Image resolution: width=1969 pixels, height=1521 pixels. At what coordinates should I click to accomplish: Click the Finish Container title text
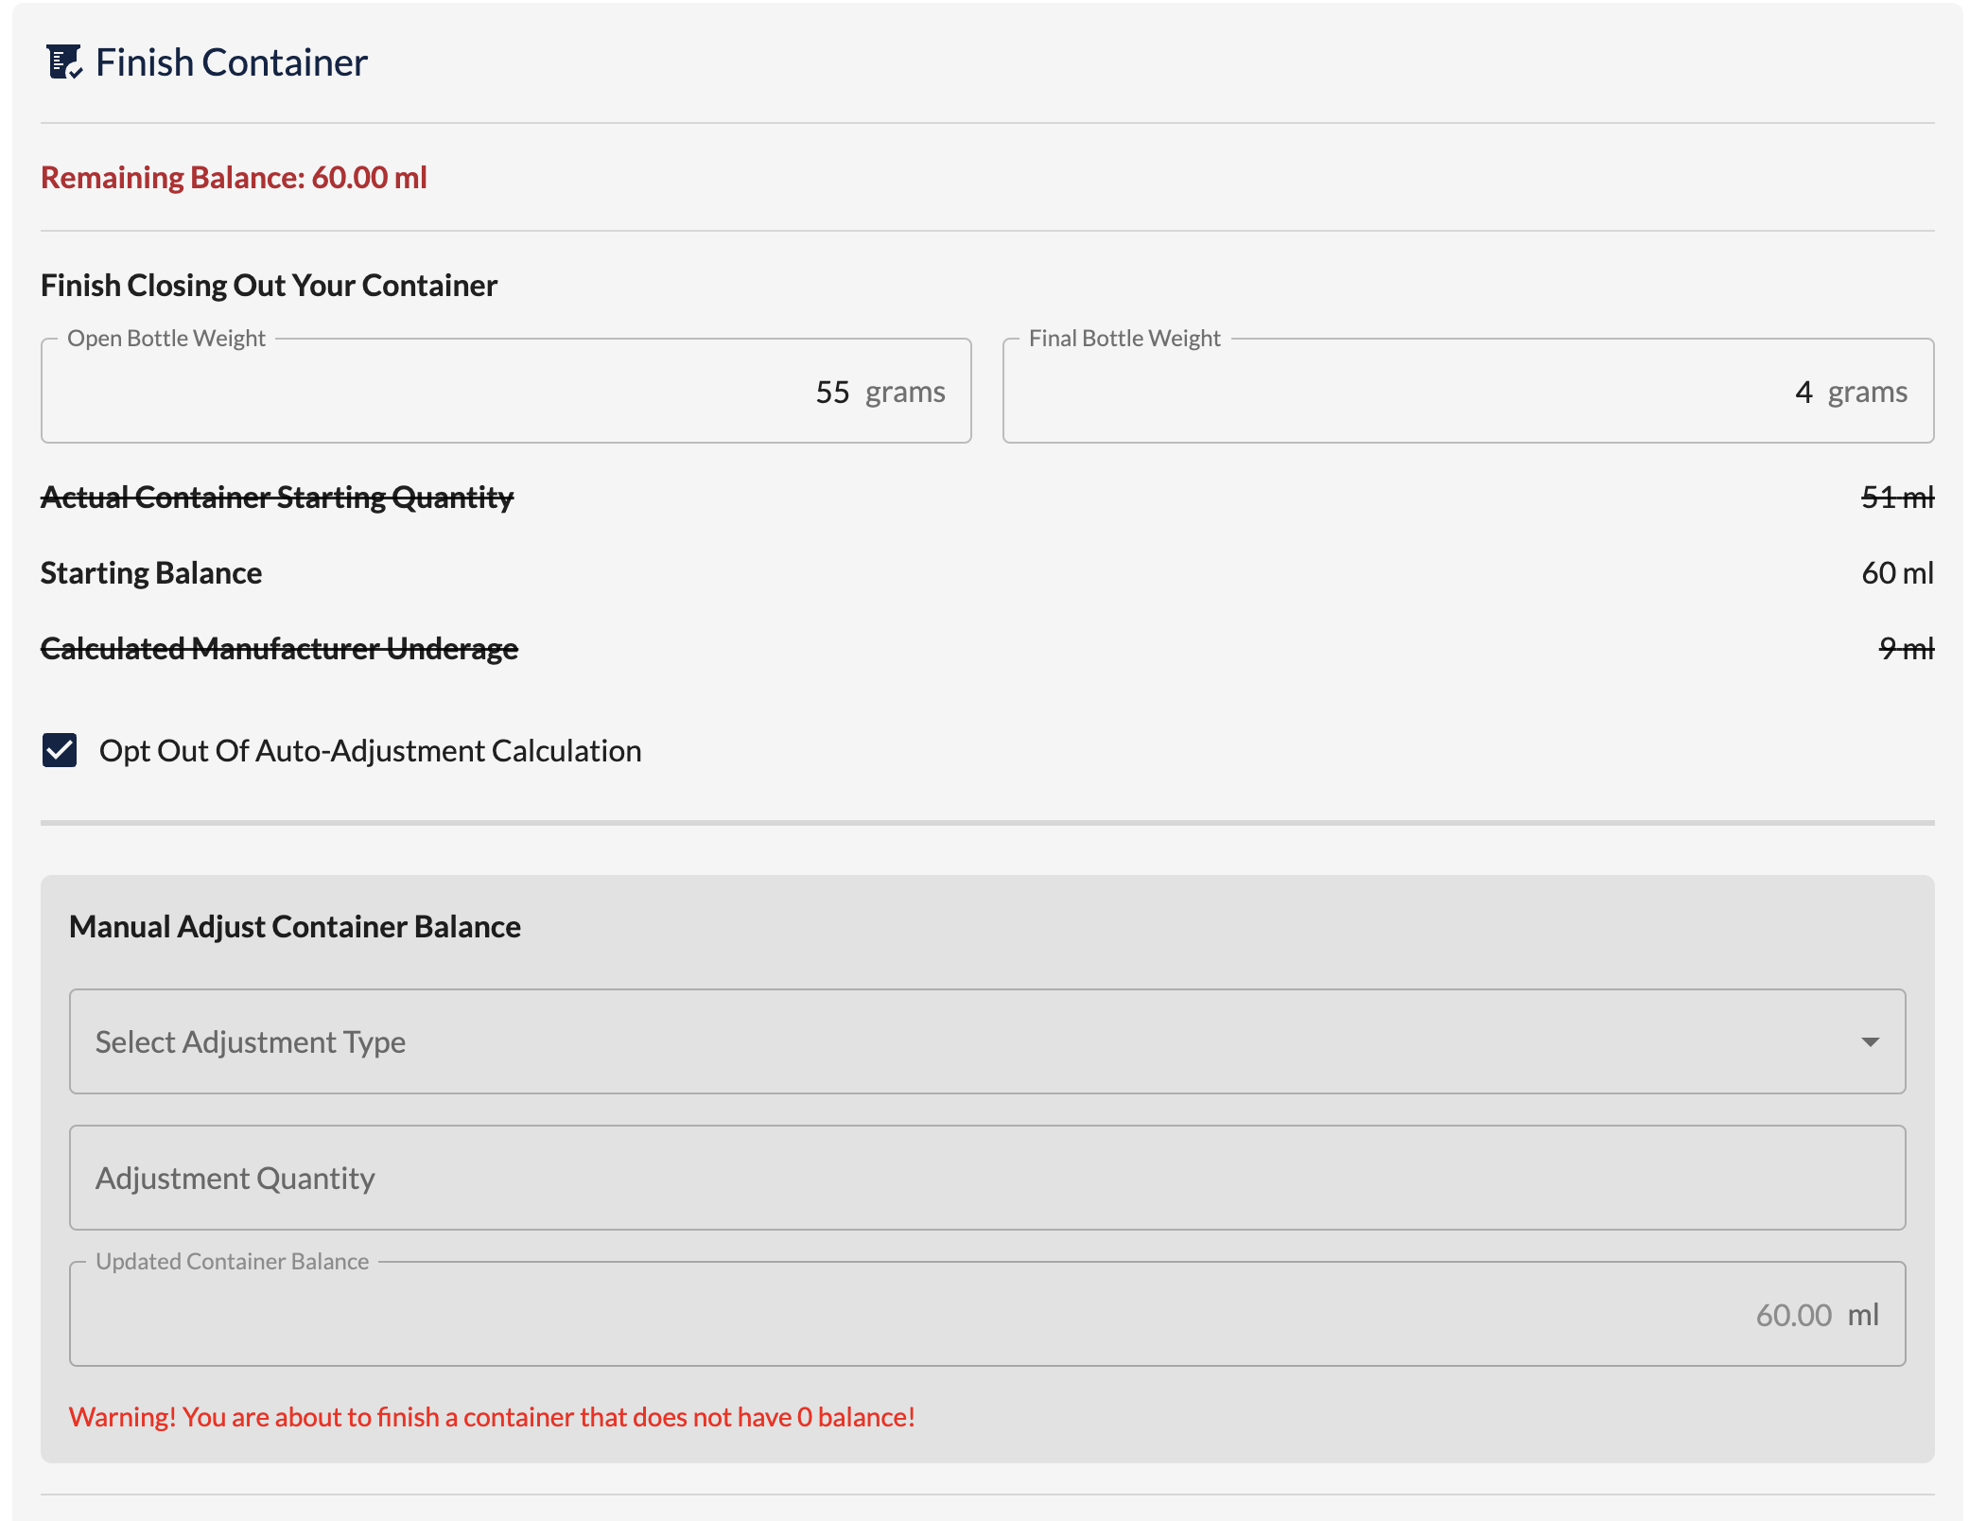[x=231, y=62]
